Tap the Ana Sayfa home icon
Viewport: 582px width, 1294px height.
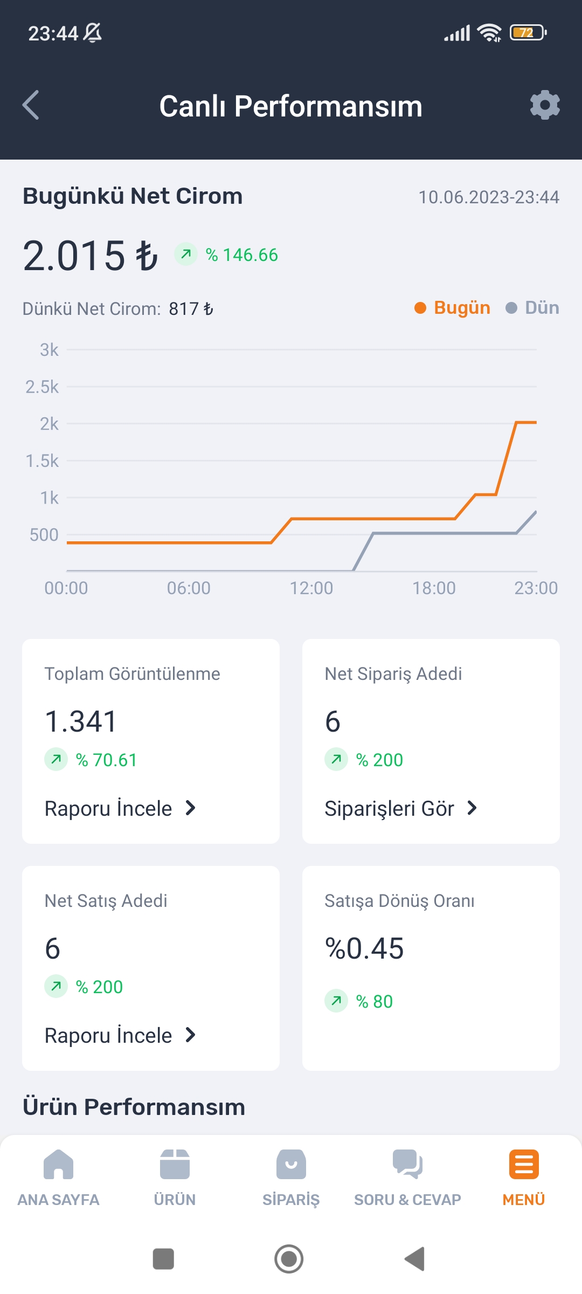(58, 1164)
